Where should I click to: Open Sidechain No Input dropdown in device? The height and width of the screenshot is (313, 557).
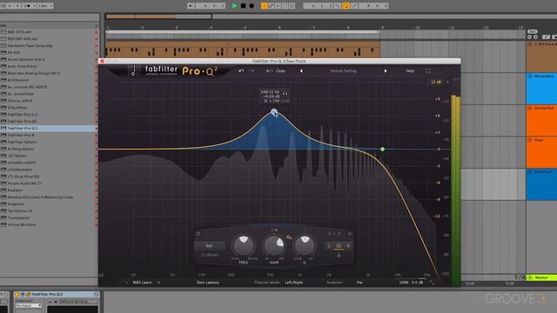[29, 305]
